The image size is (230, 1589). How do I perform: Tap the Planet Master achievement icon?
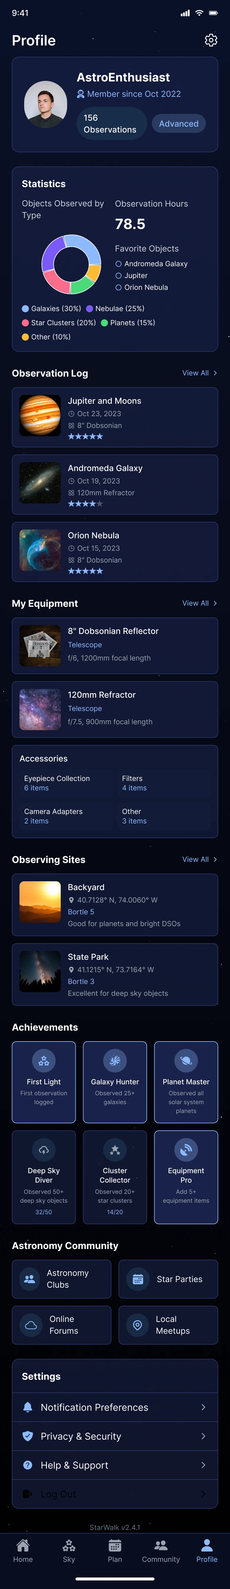click(185, 1061)
